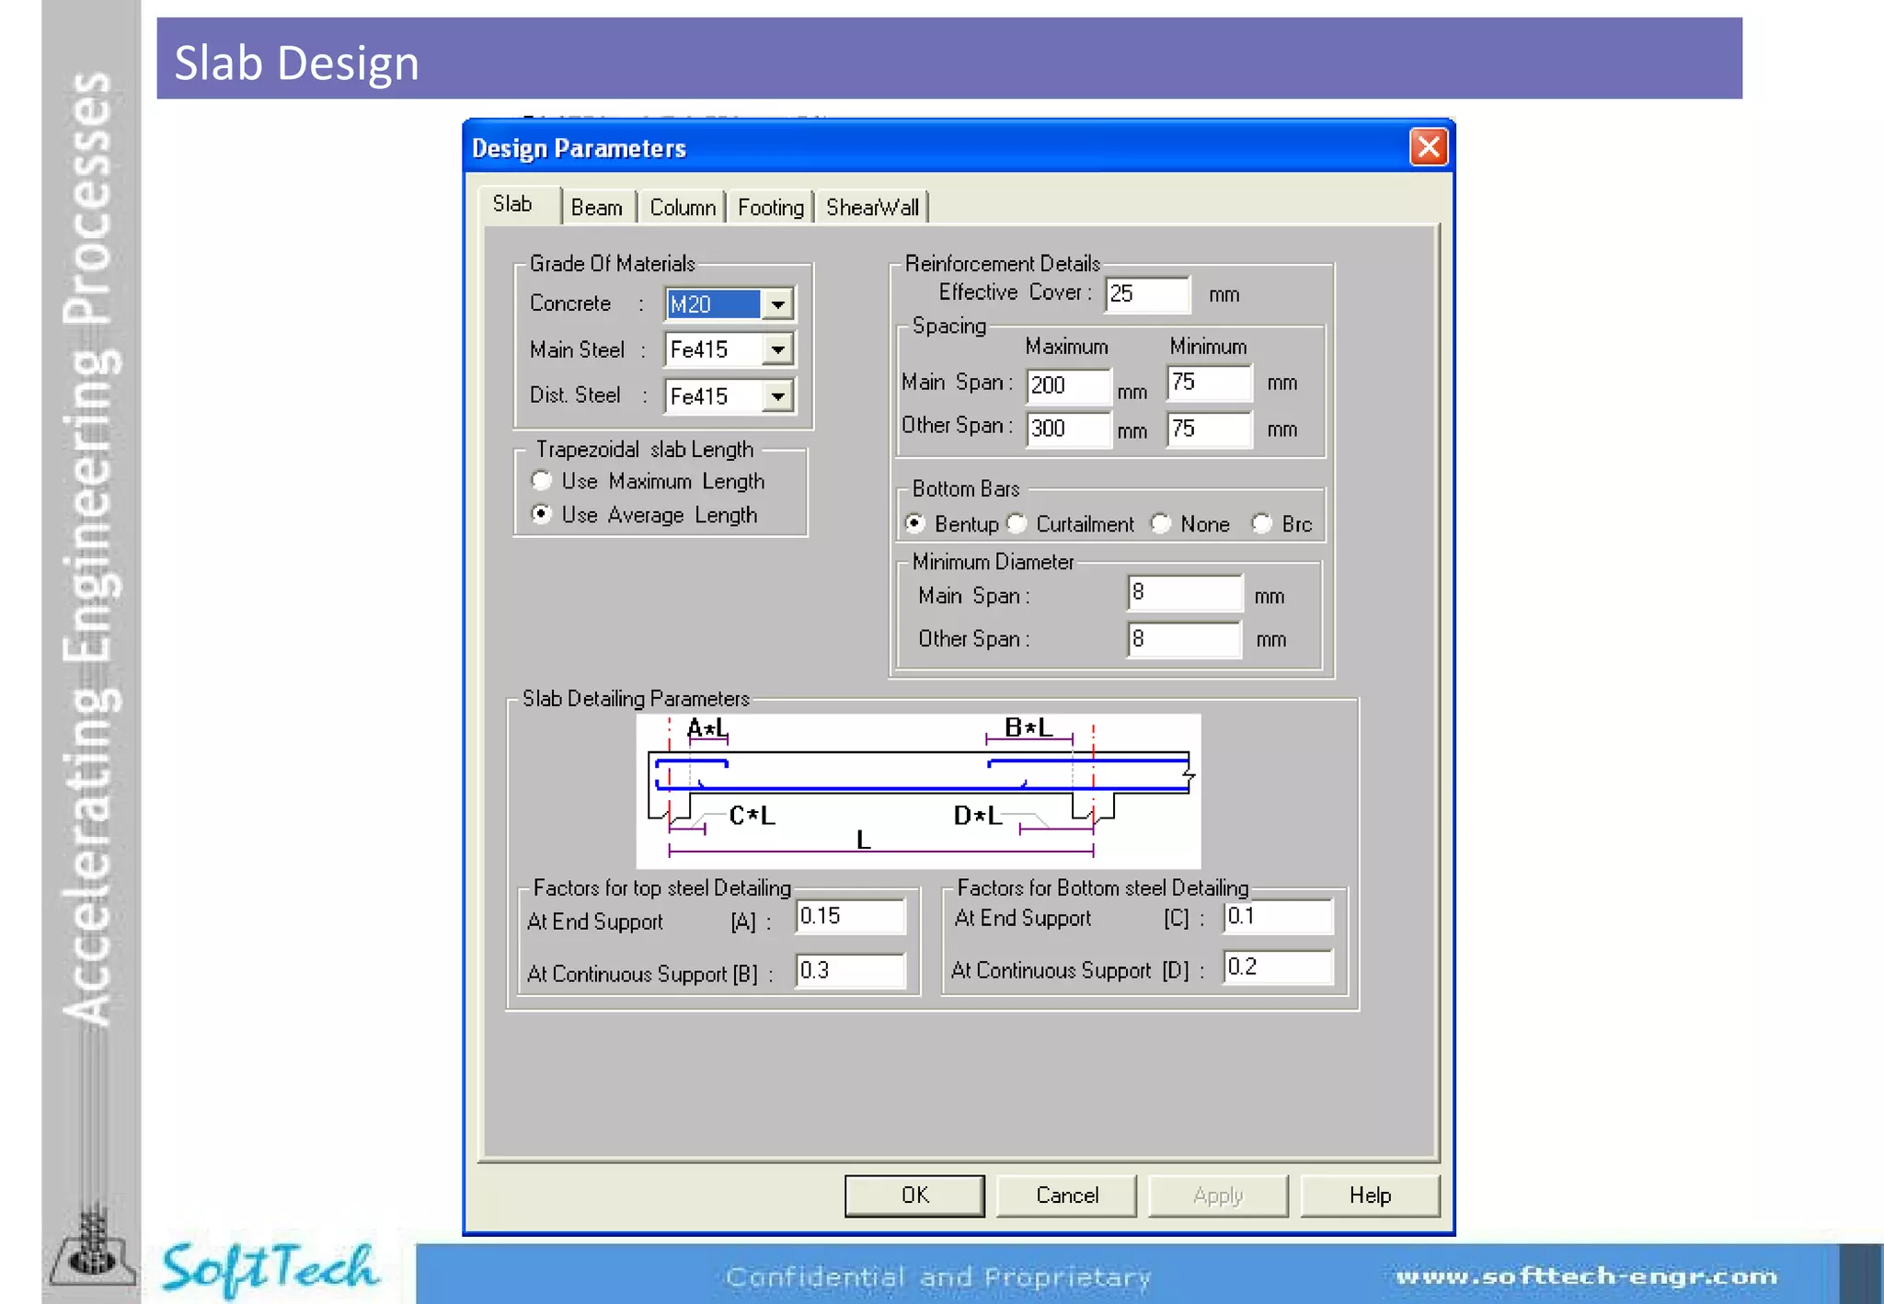
Task: Close the Design Parameters dialog
Action: 1428,147
